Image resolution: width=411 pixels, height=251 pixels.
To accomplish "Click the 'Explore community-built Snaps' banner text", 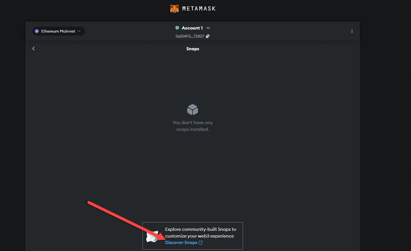I will [201, 232].
